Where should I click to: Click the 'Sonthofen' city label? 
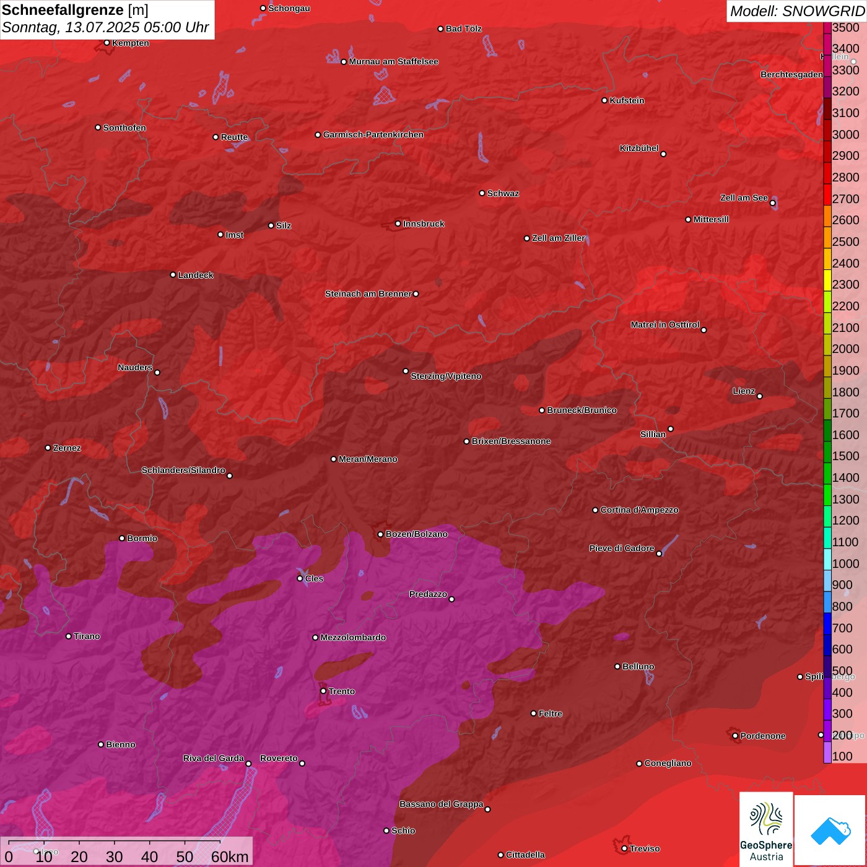coord(124,128)
